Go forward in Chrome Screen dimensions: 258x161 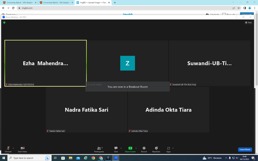click(8, 8)
